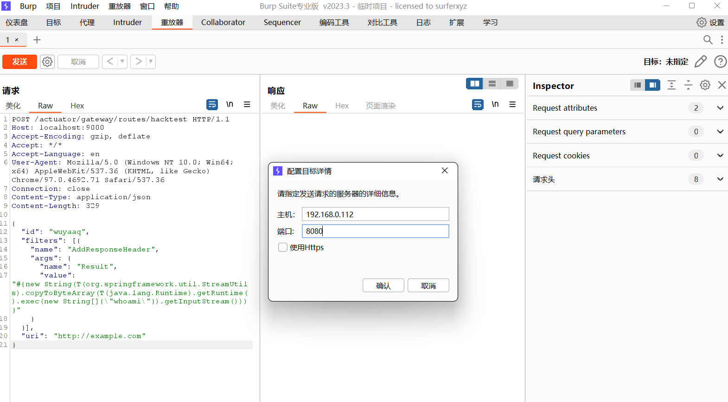728x402 pixels.
Task: Open the Collaborator tab
Action: pyautogui.click(x=223, y=22)
